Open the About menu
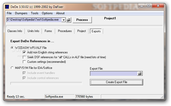171x106 pixels. click(60, 13)
